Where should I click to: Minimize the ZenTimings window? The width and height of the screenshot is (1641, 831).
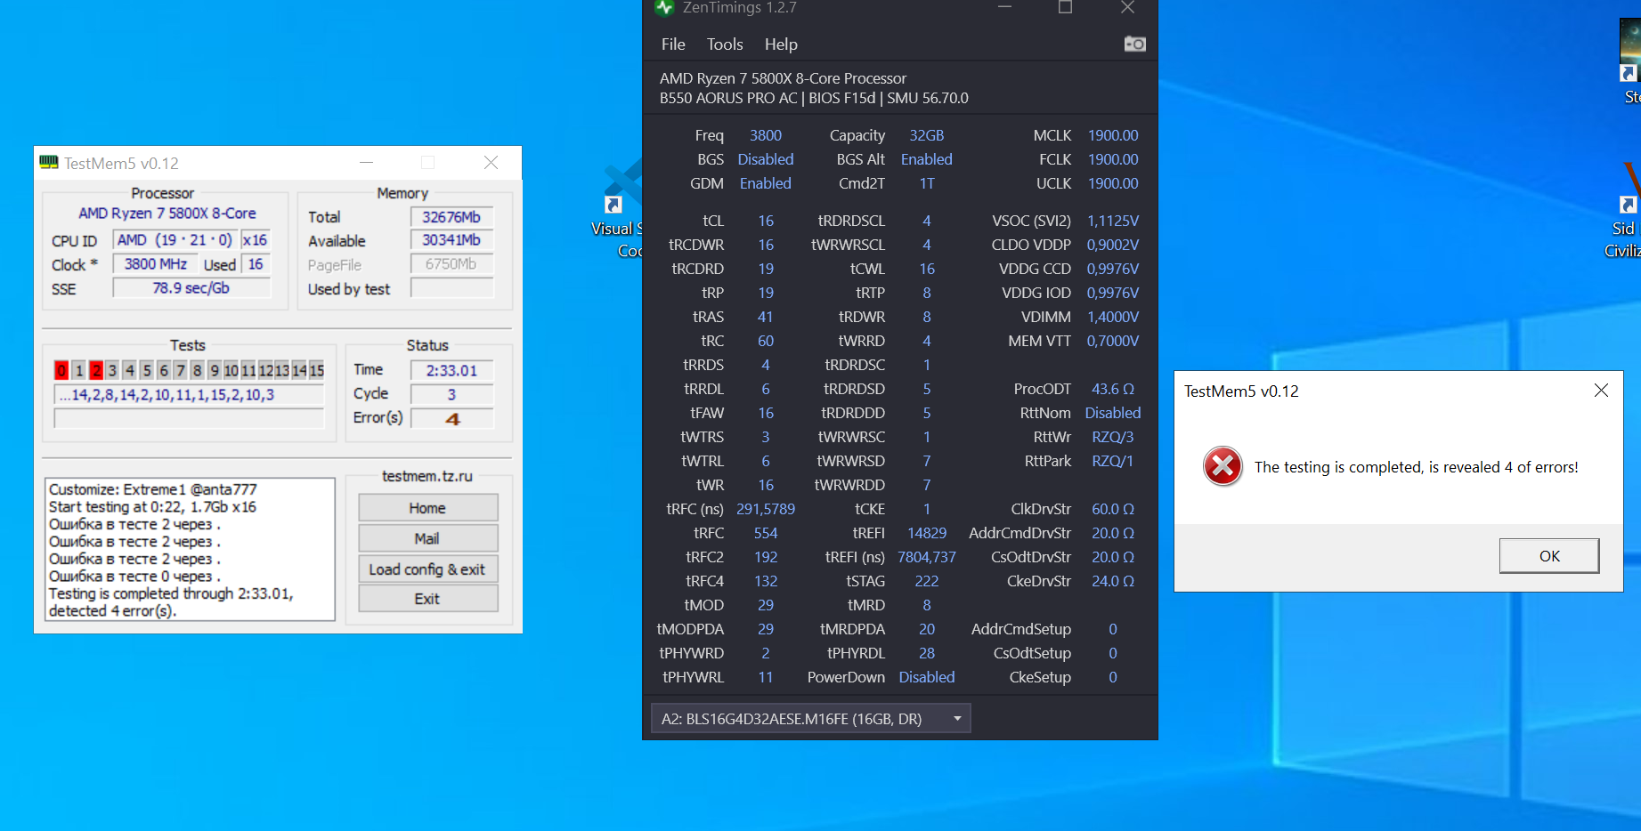(x=1004, y=8)
